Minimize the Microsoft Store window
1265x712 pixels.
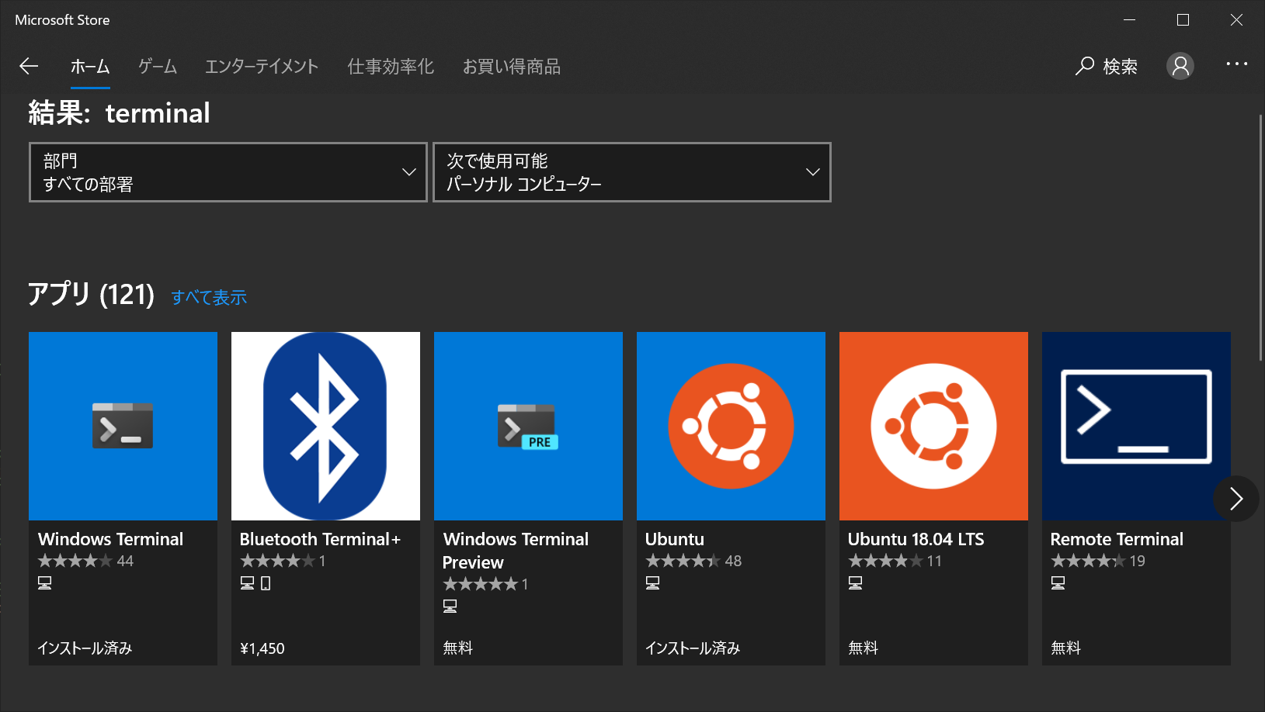tap(1130, 20)
